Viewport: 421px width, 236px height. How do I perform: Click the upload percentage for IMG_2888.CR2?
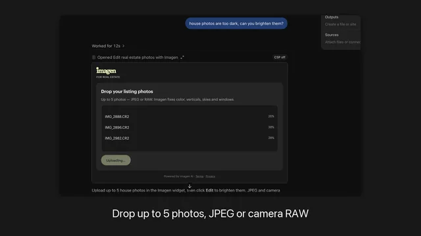coord(271,117)
